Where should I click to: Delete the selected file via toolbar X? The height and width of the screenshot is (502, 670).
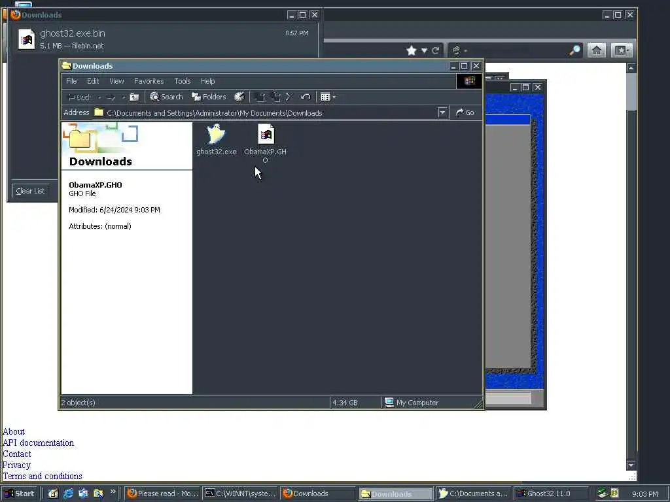[289, 97]
